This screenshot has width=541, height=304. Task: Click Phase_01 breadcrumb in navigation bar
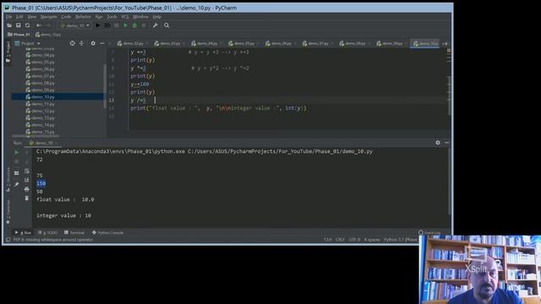coord(19,35)
